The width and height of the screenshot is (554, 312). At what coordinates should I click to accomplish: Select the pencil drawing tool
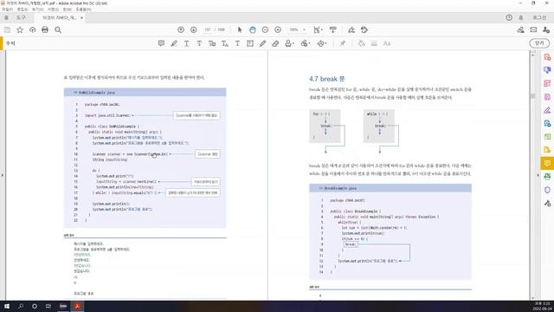[262, 43]
